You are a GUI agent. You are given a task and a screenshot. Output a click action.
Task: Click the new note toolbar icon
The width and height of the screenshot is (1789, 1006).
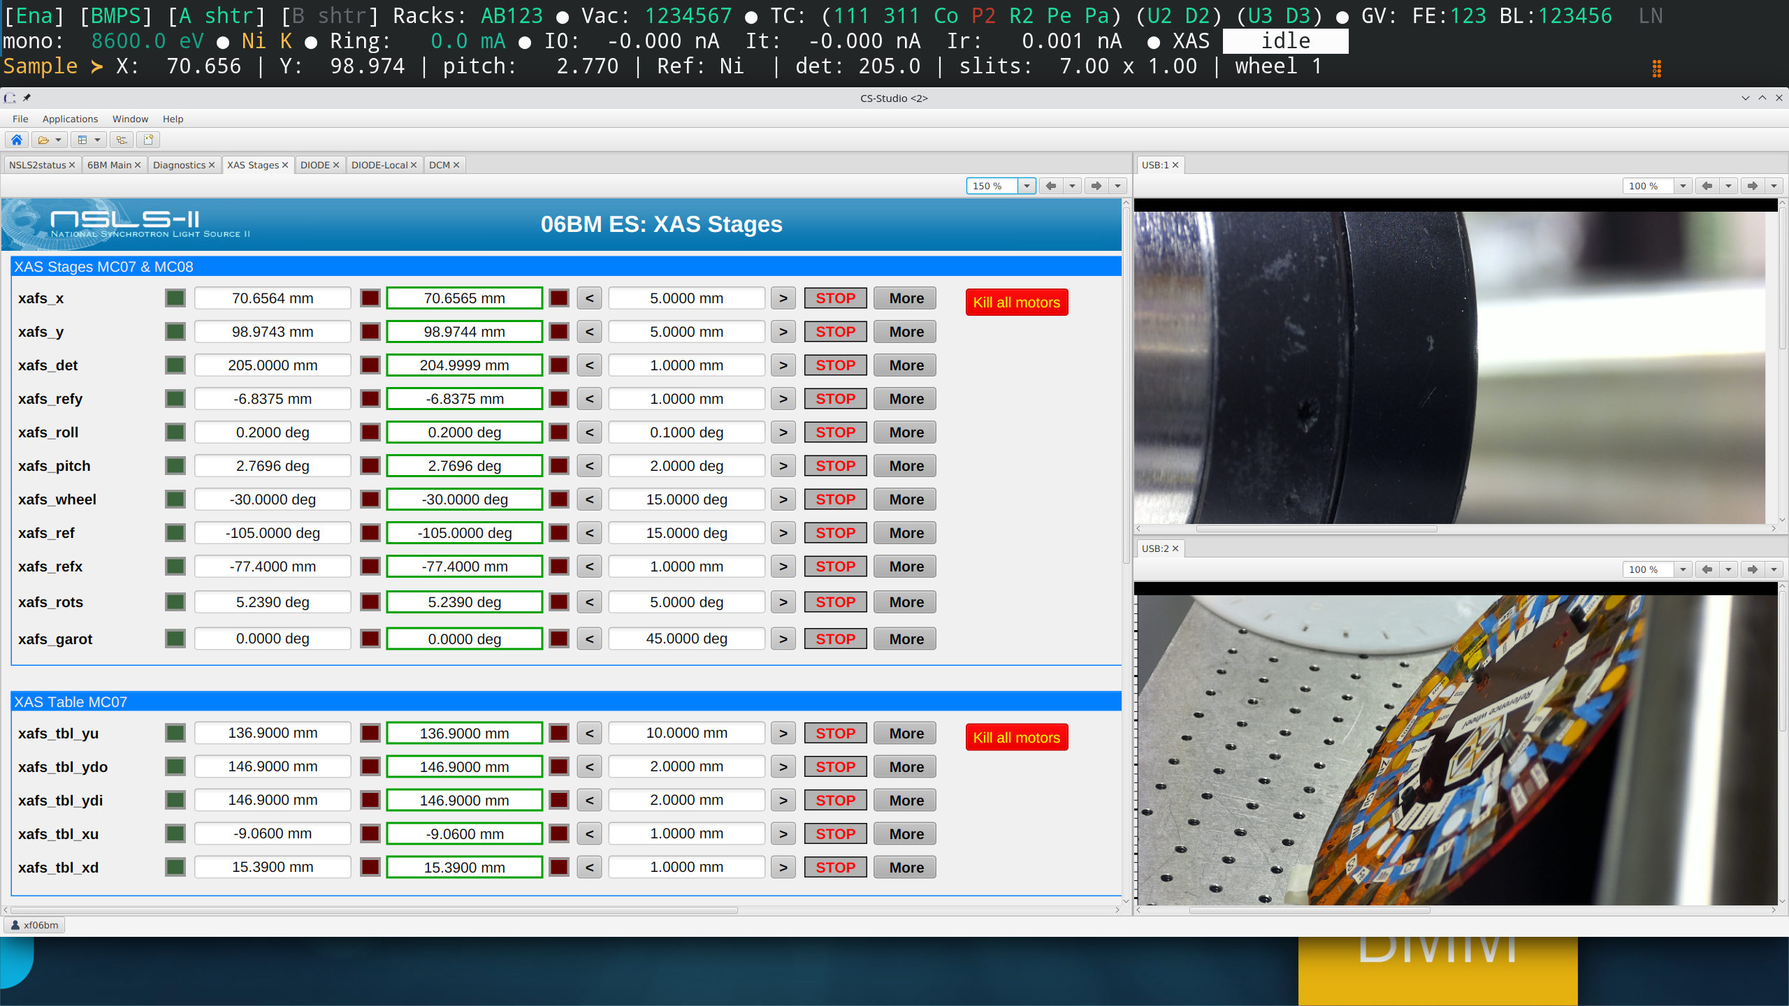point(148,140)
